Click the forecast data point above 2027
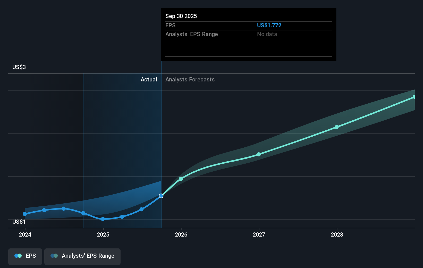423x268 pixels. 259,154
